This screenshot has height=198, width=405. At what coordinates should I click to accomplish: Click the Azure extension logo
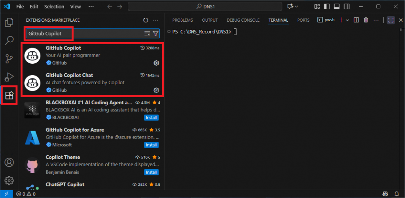click(x=32, y=137)
